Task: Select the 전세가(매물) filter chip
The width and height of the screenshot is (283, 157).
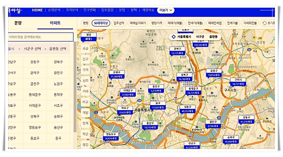Action: coord(195,23)
